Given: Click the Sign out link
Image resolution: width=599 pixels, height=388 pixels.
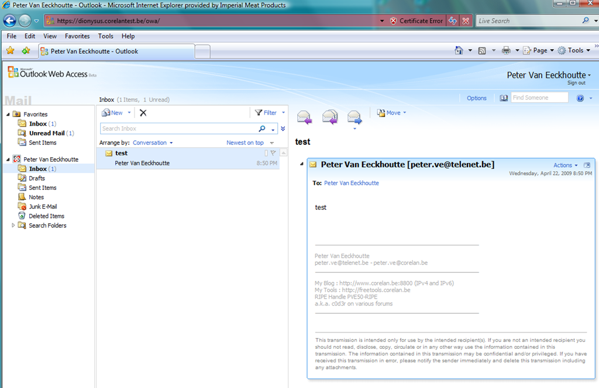Looking at the screenshot, I should (576, 83).
